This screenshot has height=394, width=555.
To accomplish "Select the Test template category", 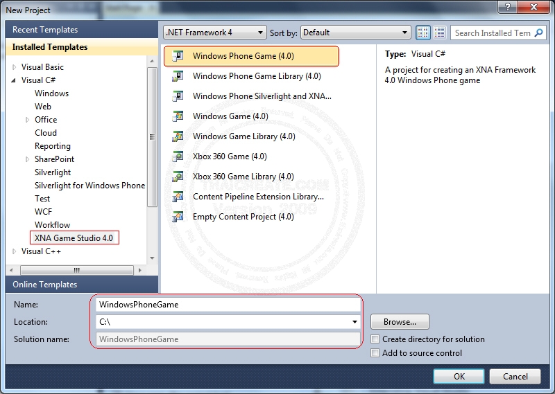I will (42, 199).
